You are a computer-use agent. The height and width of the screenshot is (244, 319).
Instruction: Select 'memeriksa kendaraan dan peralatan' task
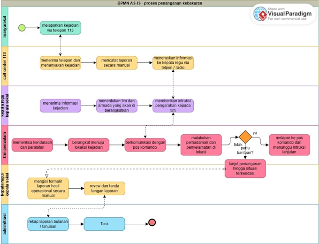[x=32, y=145]
